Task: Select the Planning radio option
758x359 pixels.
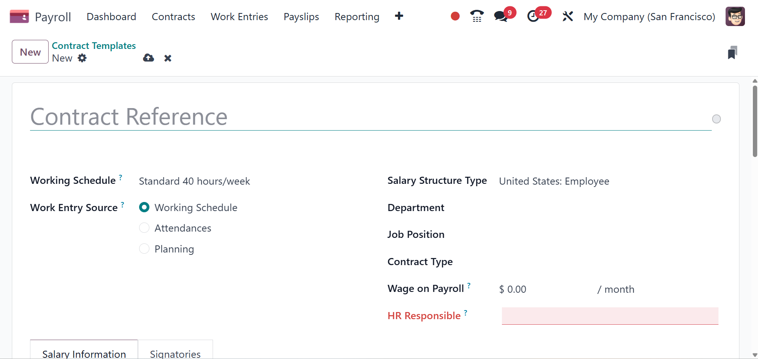Action: (x=144, y=249)
